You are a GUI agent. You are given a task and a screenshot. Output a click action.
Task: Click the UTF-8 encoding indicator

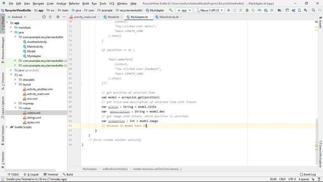292,179
